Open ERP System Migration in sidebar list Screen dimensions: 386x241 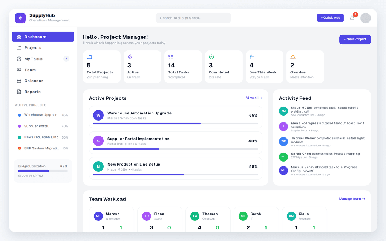(43, 148)
